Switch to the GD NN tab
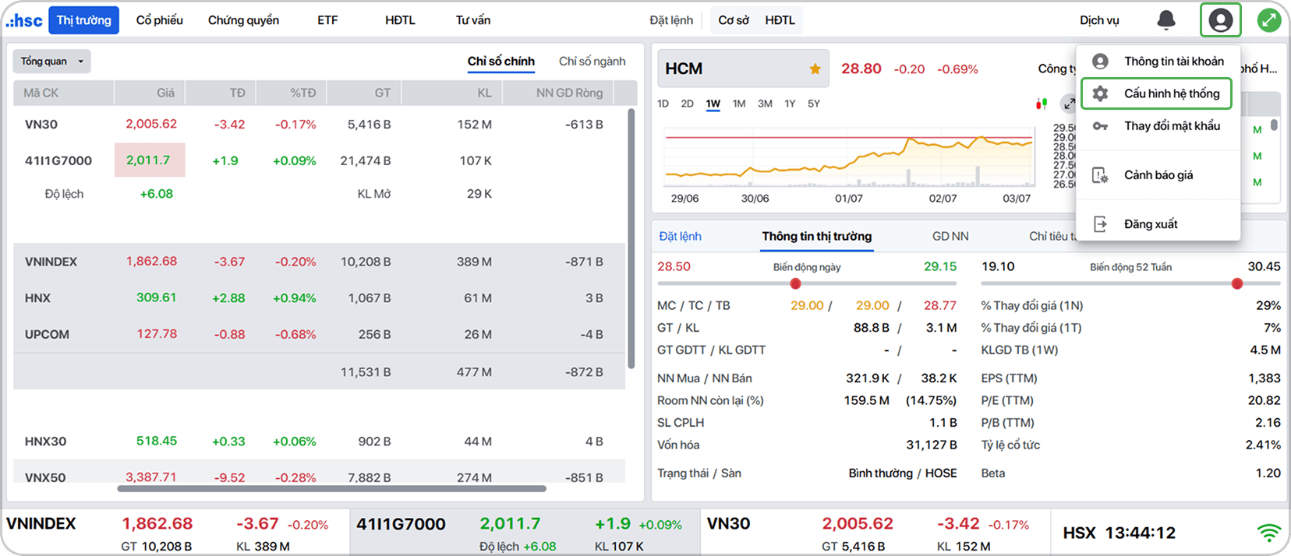This screenshot has width=1291, height=556. point(950,237)
